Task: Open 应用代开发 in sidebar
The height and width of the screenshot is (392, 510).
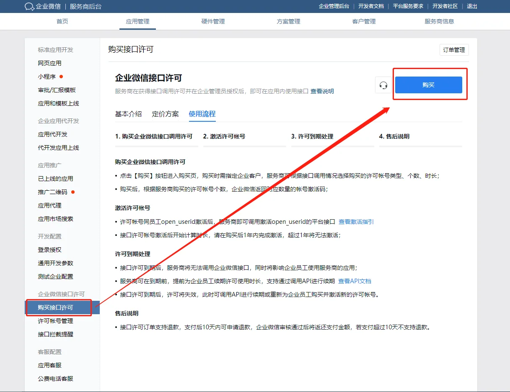Action: [x=52, y=134]
